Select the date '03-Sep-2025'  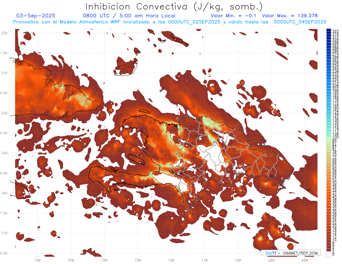(36, 16)
